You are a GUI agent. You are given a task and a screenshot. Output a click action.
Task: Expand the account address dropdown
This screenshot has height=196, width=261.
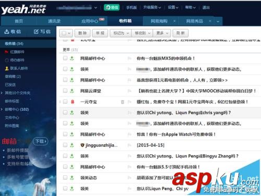pyautogui.click(x=96, y=8)
